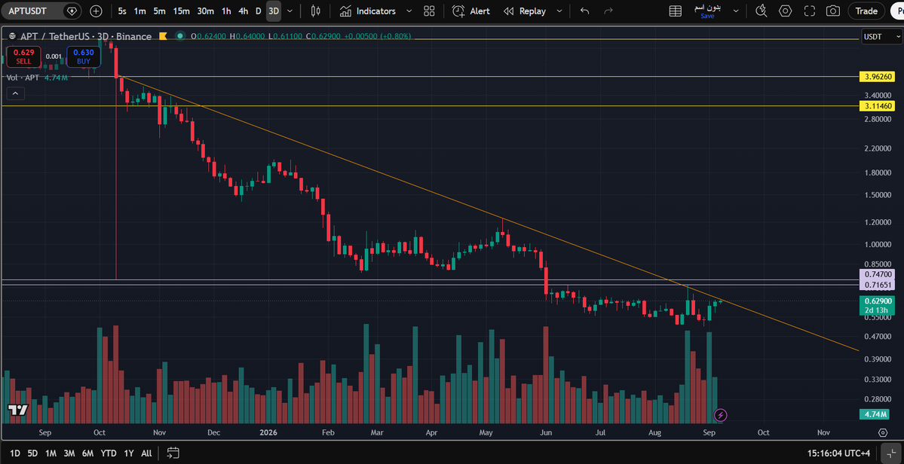Screen dimensions: 904x464
Task: Set date range to 1Y
Action: pyautogui.click(x=129, y=453)
